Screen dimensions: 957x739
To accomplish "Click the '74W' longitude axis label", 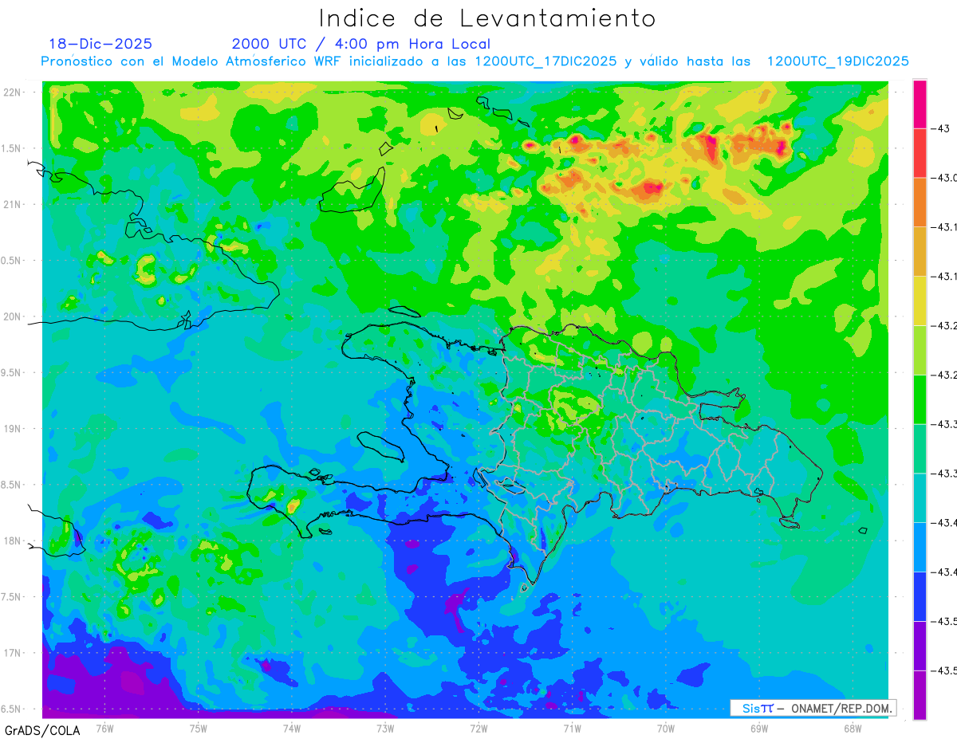I will 292,728.
